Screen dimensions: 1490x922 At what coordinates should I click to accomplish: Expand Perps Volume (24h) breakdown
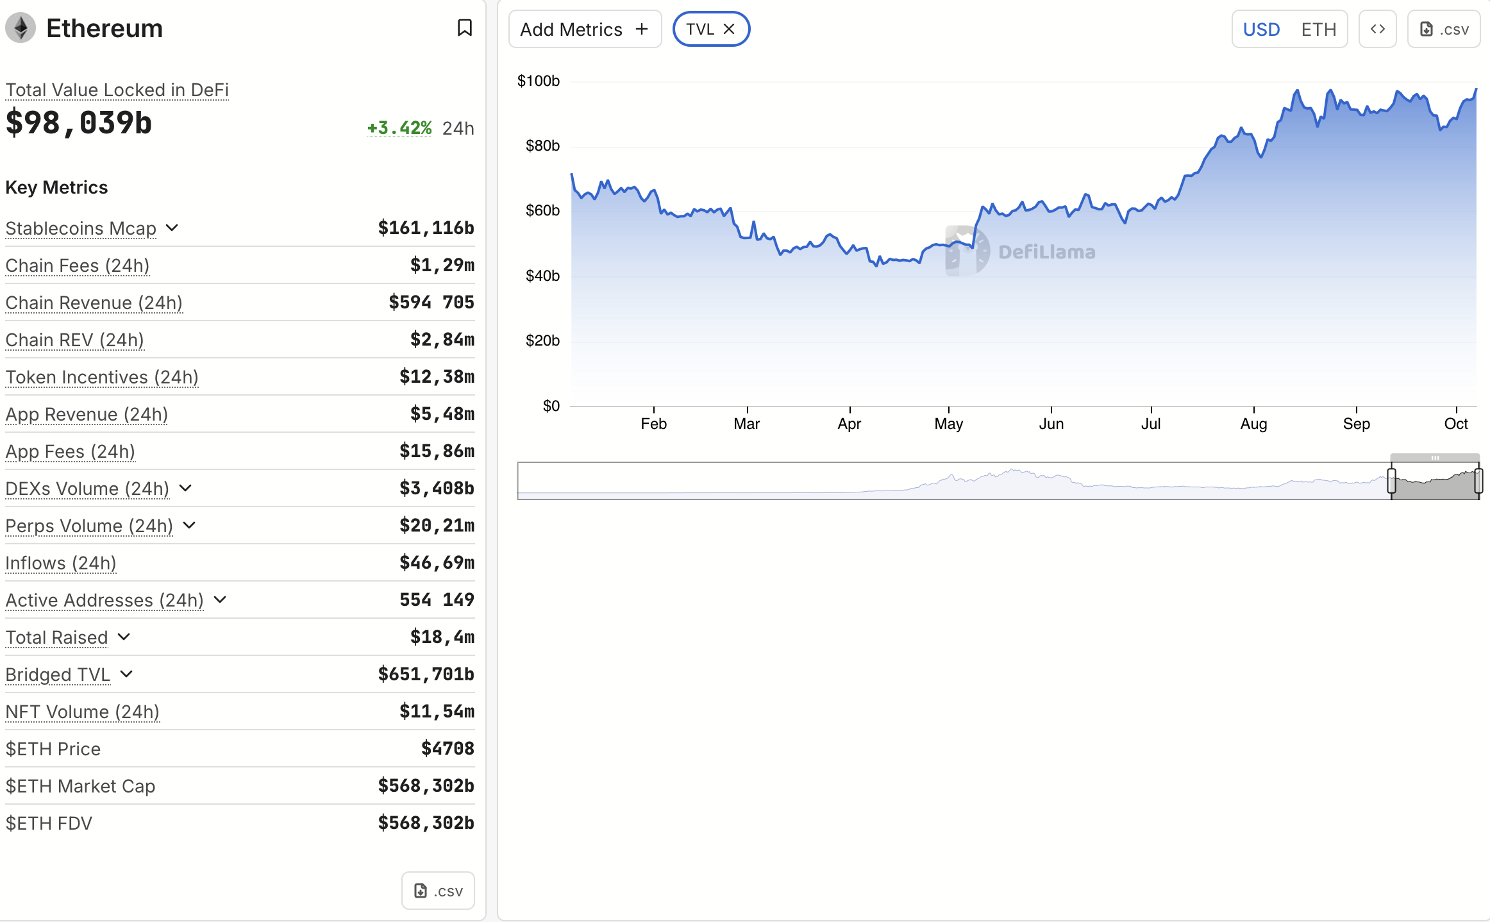coord(189,525)
